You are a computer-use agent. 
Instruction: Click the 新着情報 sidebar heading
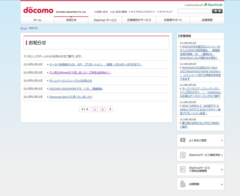(185, 36)
